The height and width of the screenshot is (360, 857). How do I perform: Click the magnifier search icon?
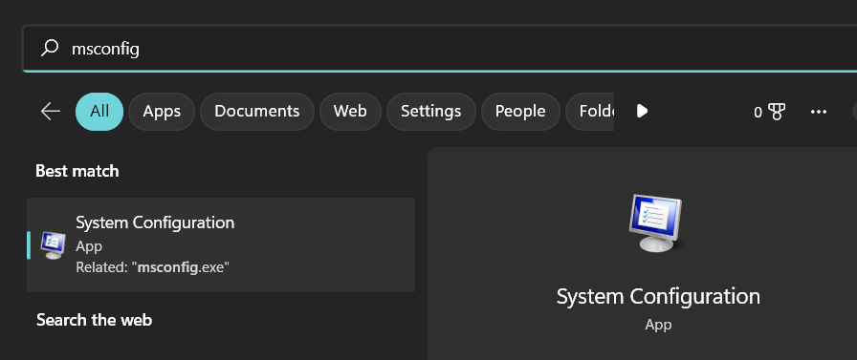(x=50, y=48)
